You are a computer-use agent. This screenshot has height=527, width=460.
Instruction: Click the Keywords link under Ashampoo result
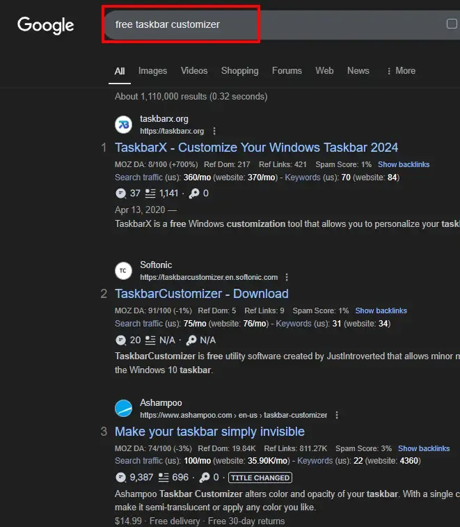(x=315, y=461)
